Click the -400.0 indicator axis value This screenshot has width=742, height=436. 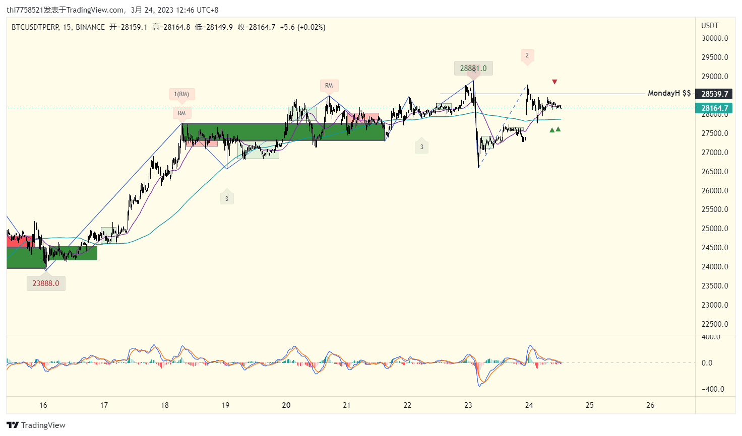[x=713, y=389]
